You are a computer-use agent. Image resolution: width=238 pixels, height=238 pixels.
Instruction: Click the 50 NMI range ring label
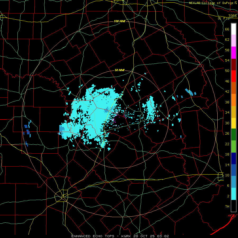[120, 70]
